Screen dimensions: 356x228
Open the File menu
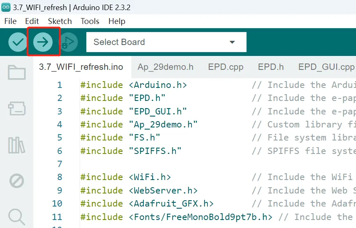[11, 21]
